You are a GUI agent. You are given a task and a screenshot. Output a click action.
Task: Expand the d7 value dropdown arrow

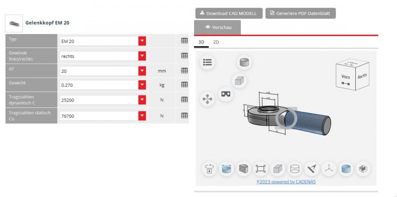tap(142, 71)
